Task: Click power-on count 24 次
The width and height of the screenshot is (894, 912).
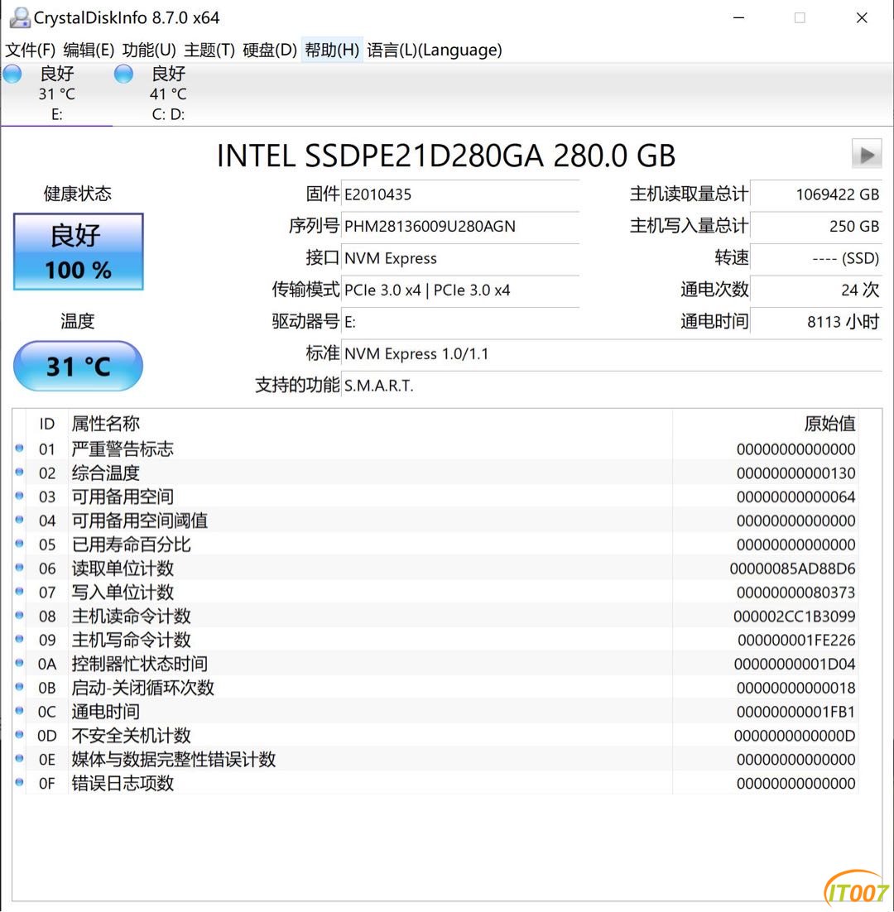Action: (817, 290)
